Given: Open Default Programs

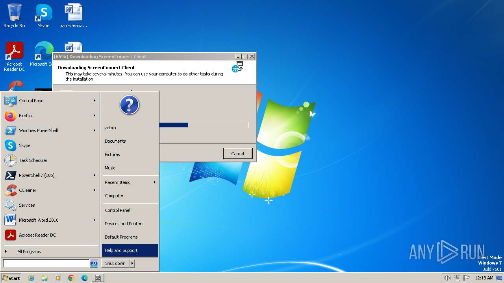Looking at the screenshot, I should tap(130, 237).
